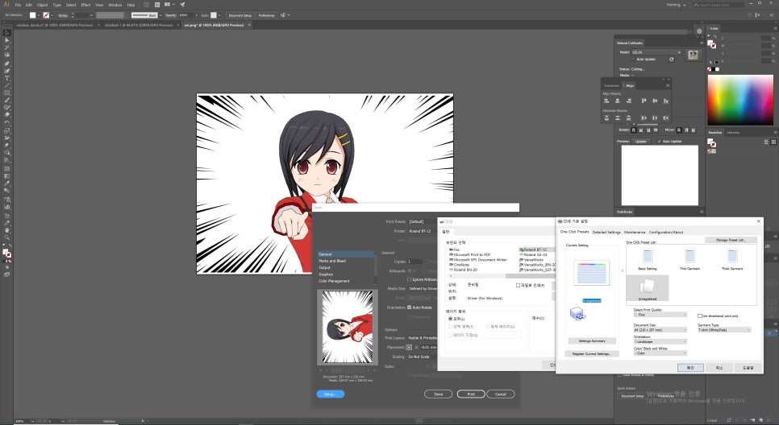The image size is (779, 425).
Task: Open the Garment Type T-shirt dropdown
Action: 724,330
